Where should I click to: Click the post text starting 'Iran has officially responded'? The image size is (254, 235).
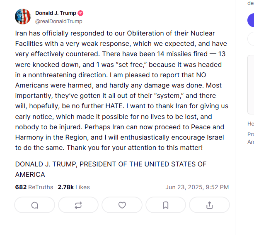click(x=122, y=90)
